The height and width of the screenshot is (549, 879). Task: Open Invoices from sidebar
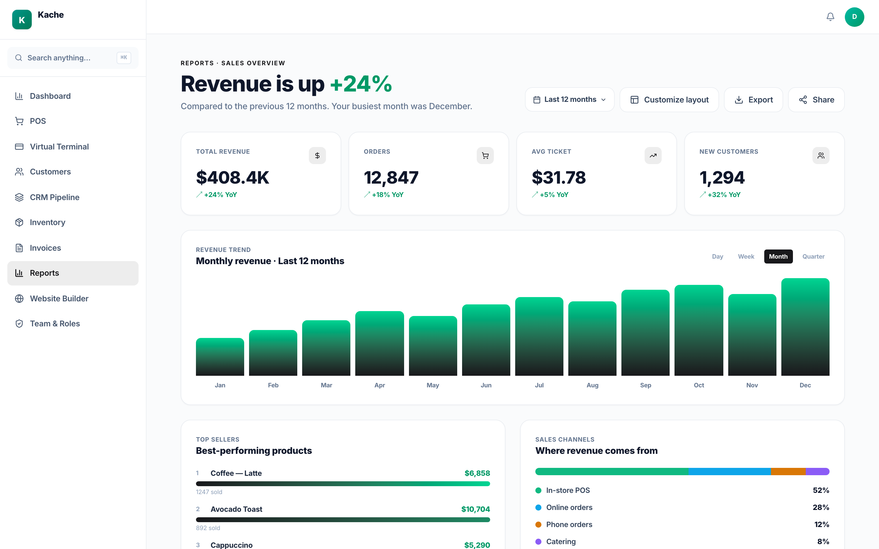[x=73, y=248]
